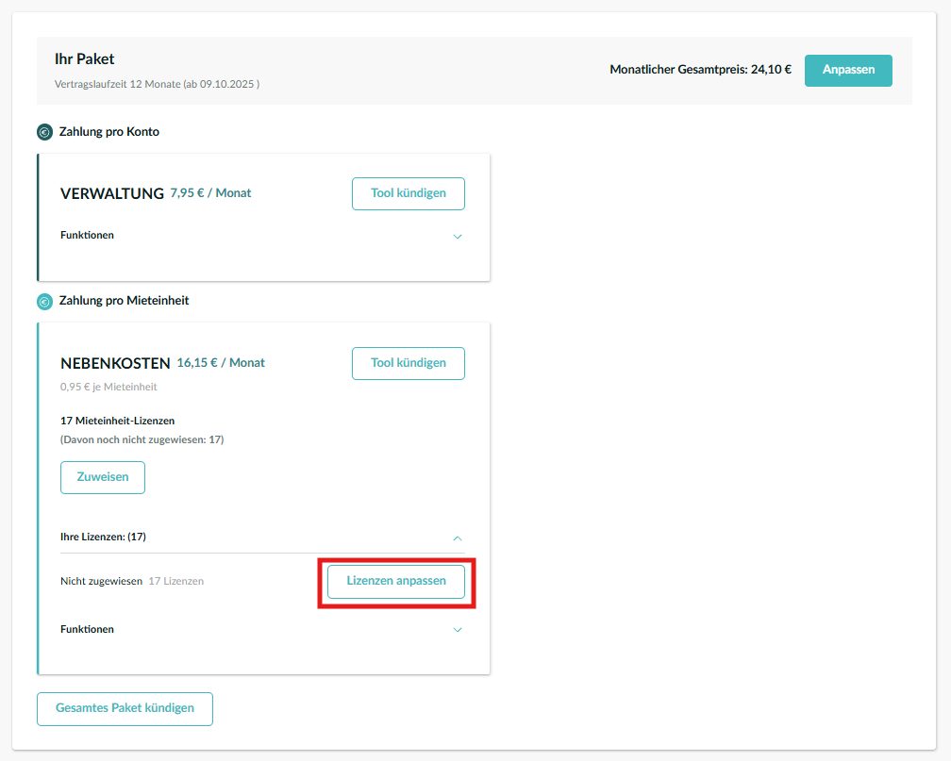Expand Funktionen chevron in the VERWALTUNG card
Viewport: 951px width, 761px height.
[458, 236]
